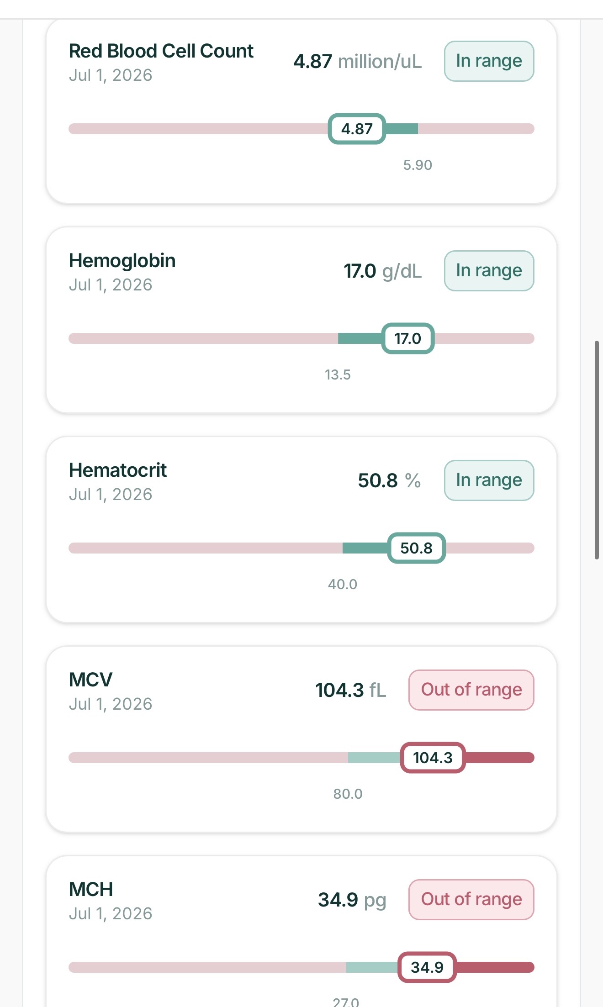Open the MCH result title
This screenshot has height=1007, width=603.
(90, 890)
